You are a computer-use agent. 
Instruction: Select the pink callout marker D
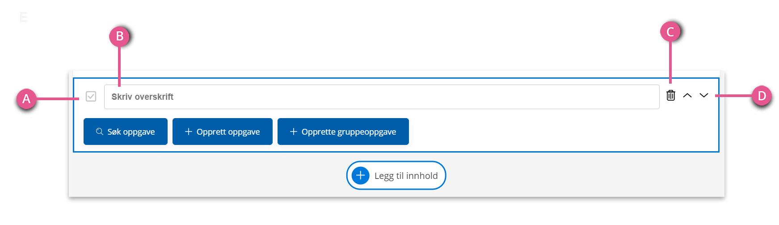click(762, 96)
